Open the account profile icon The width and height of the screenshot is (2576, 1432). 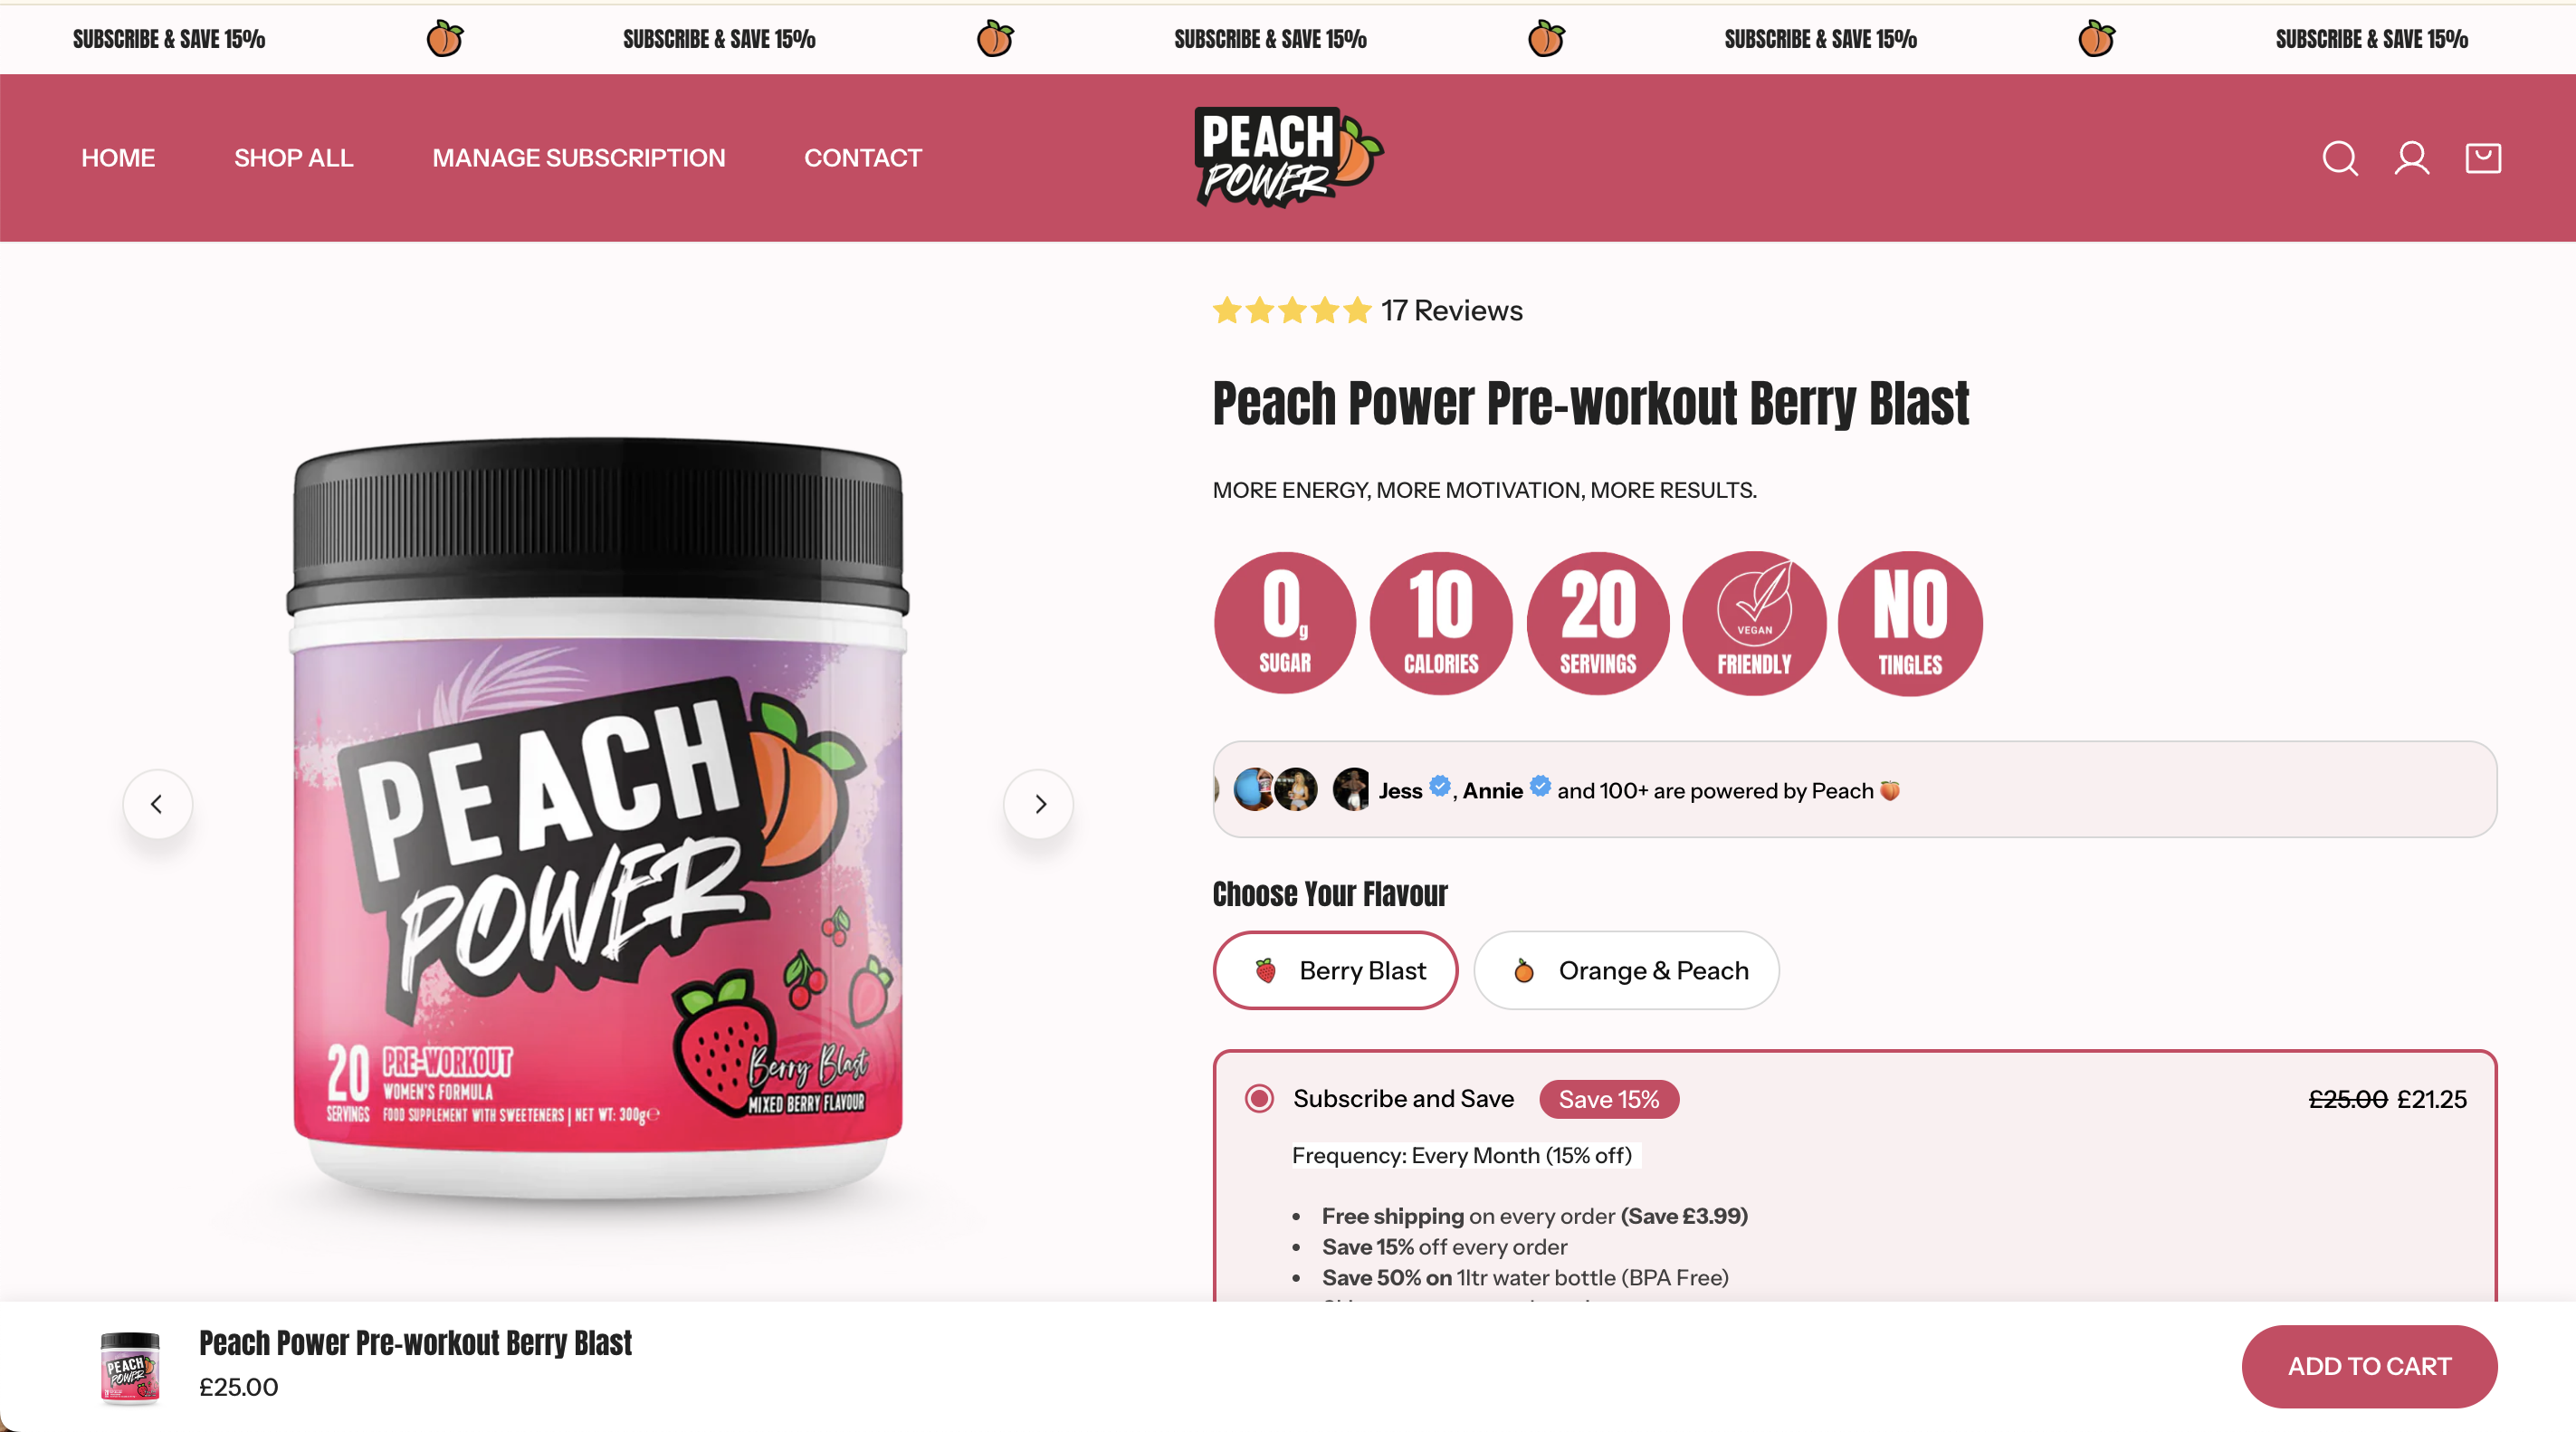pos(2411,158)
